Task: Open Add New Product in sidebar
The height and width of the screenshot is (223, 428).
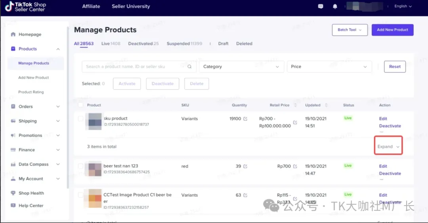Action: click(34, 78)
